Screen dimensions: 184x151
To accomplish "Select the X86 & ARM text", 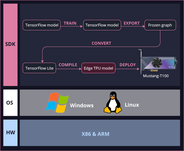I will pyautogui.click(x=95, y=134).
